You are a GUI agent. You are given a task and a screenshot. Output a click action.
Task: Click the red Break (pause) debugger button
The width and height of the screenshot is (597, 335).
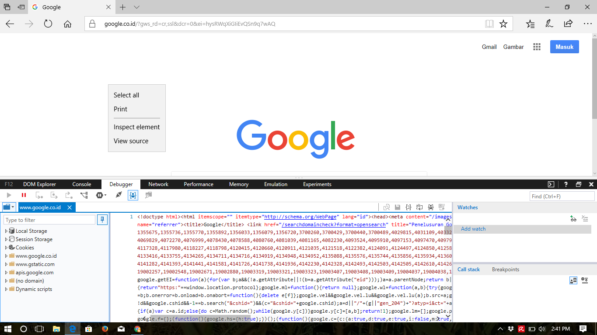click(x=24, y=195)
